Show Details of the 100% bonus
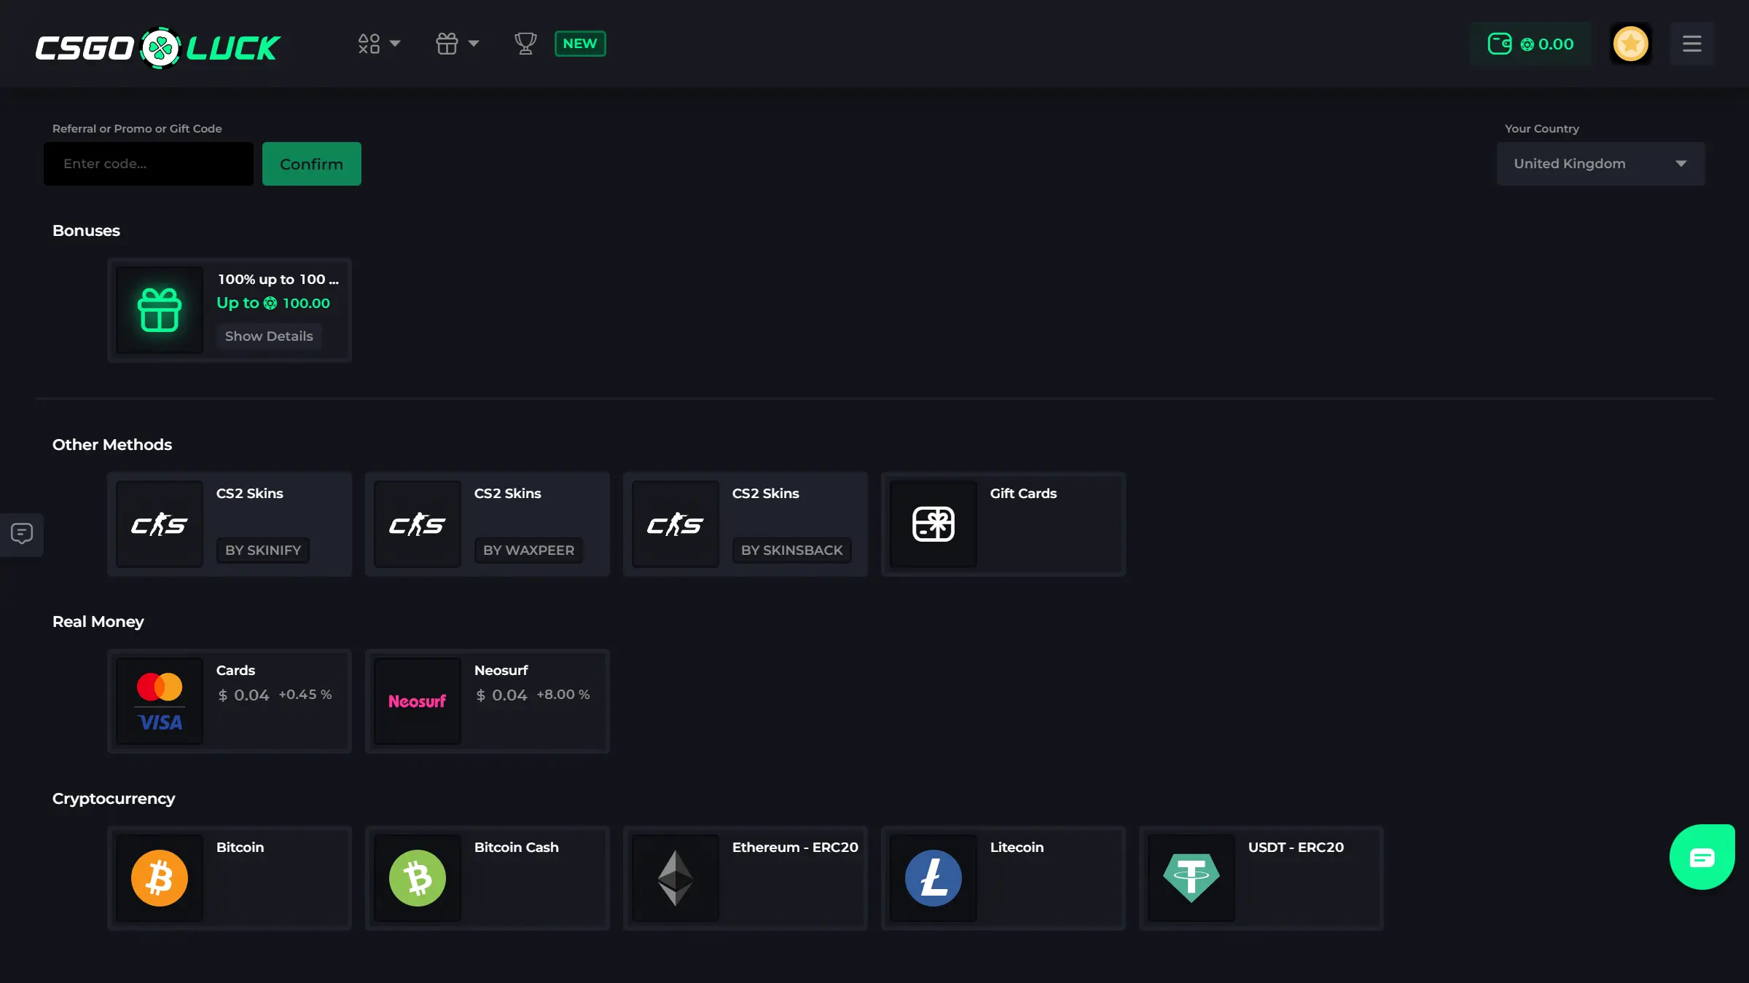1749x983 pixels. [x=269, y=336]
